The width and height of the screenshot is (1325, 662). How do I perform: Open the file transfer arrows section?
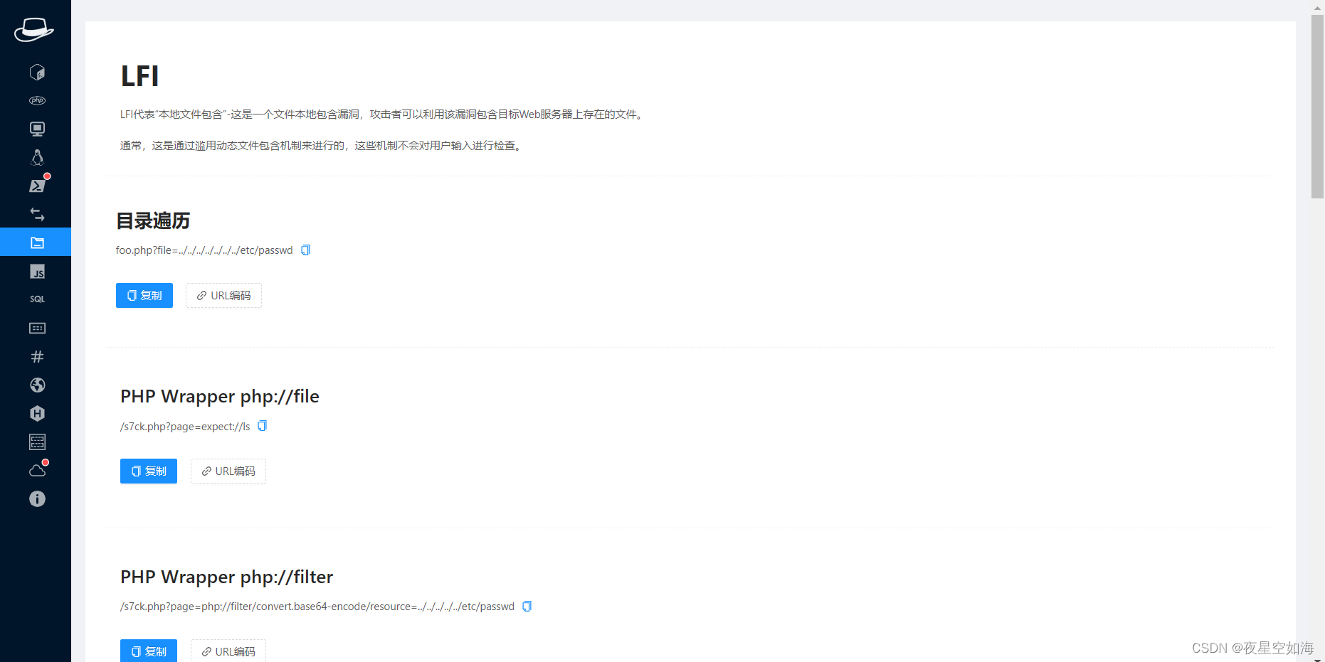pyautogui.click(x=37, y=214)
